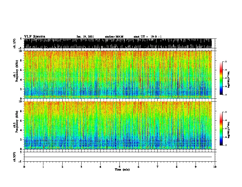This screenshot has height=187, width=242.
Task: Click the "ch.3(V)" axis label
Action: coord(15,157)
